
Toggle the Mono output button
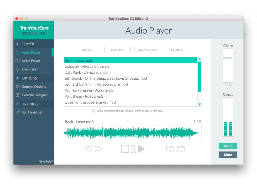click(228, 146)
